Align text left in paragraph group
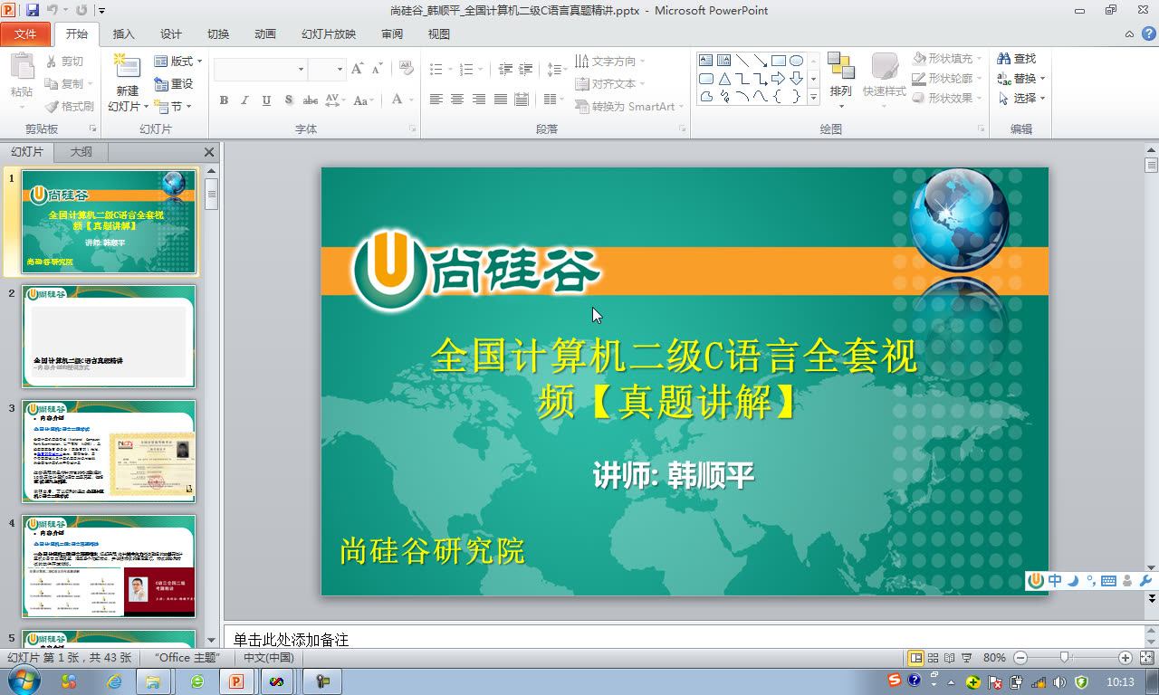The image size is (1159, 695). tap(436, 100)
